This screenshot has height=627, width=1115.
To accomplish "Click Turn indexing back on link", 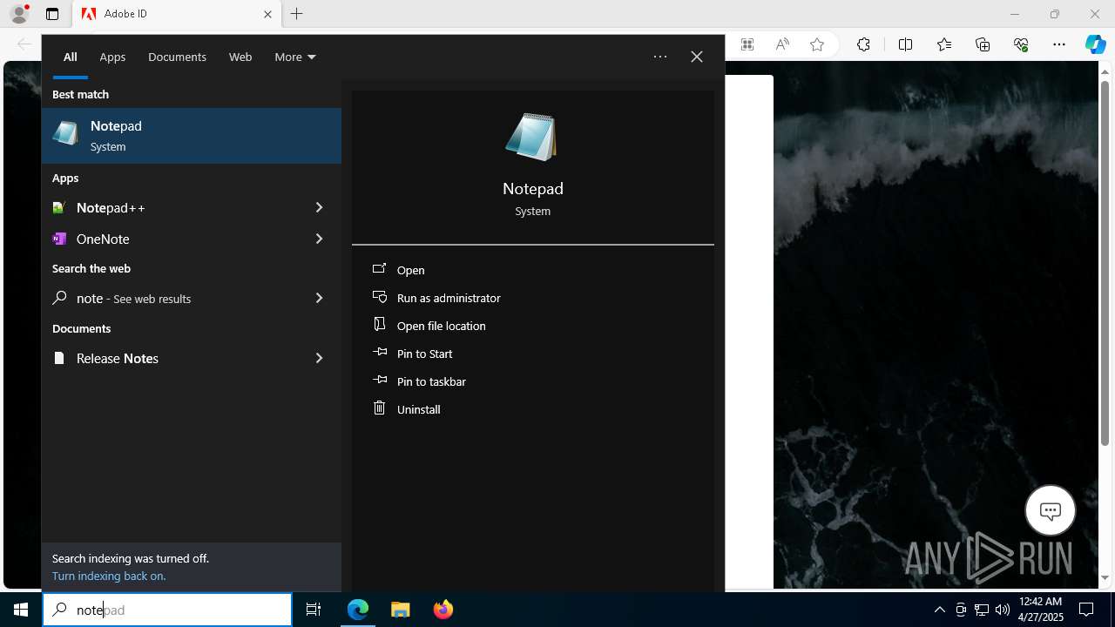I will pos(108,576).
